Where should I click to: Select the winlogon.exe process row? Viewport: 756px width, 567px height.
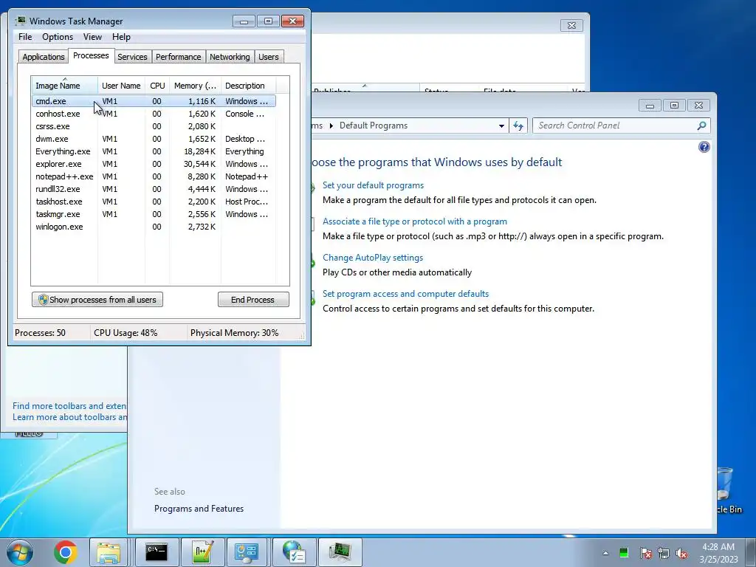(154, 227)
